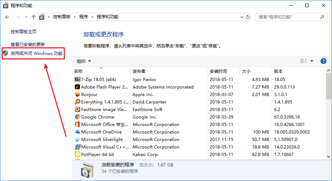
Task: Click the scrollbar down arrow
Action: point(328,157)
